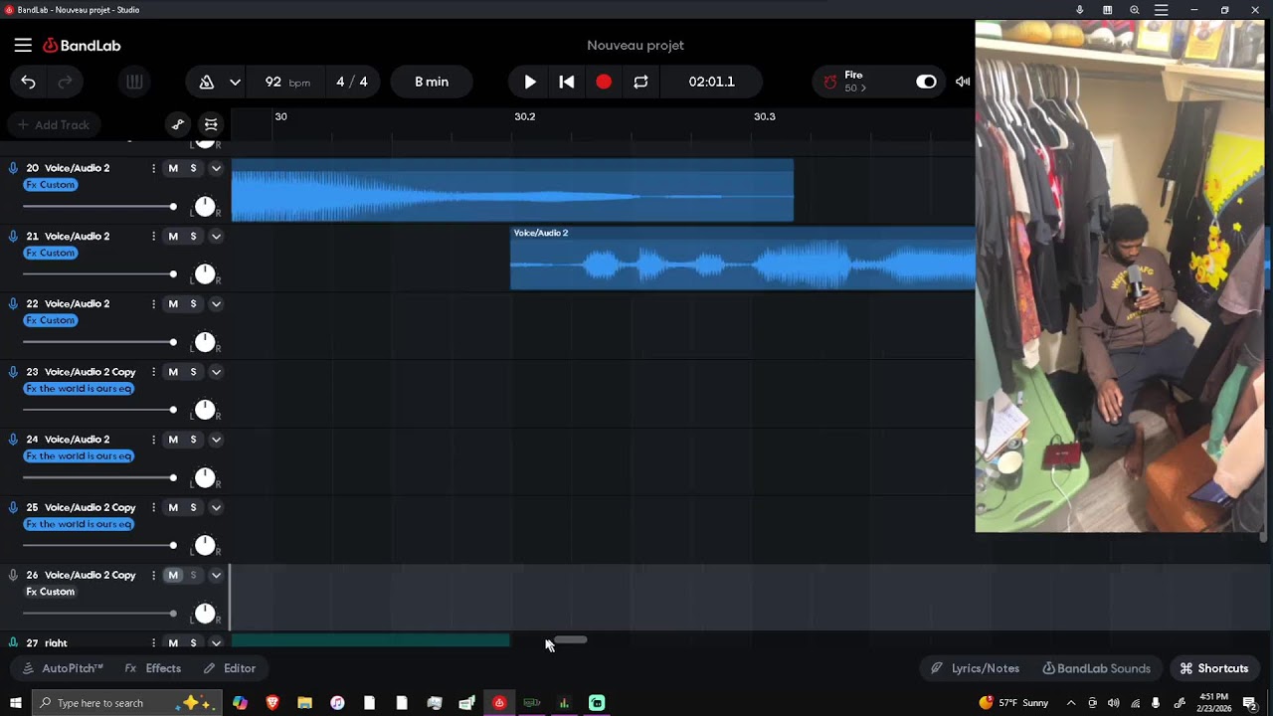Switch off the Fire toggle
The image size is (1273, 716).
[926, 82]
